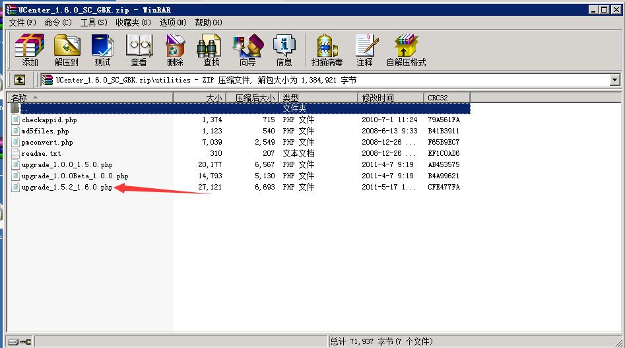Open the Favorites (收藏夹) menu
Image resolution: width=625 pixels, height=348 pixels.
[x=133, y=22]
